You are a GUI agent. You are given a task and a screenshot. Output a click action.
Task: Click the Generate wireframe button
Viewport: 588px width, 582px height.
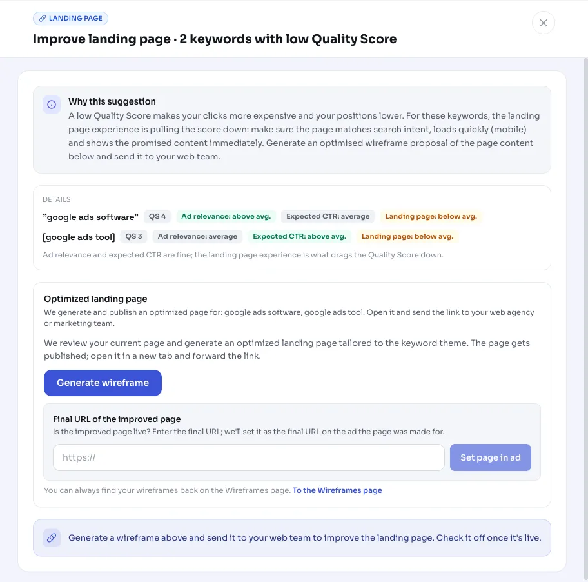(103, 383)
